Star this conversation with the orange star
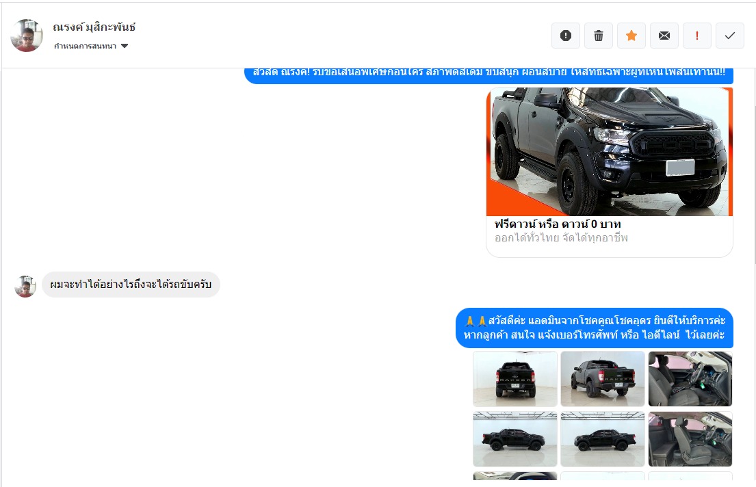Screen dimensions: 756x487 [631, 36]
